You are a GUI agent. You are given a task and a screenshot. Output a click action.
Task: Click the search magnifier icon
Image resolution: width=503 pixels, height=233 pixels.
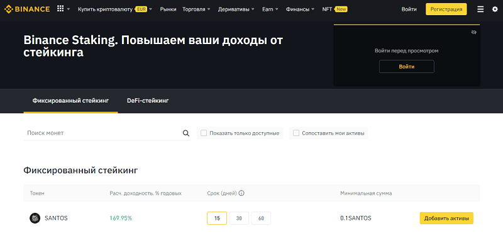186,133
